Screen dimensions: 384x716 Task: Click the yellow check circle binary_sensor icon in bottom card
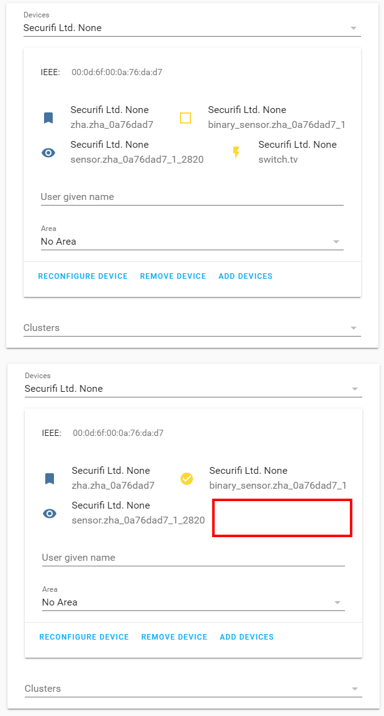[187, 479]
